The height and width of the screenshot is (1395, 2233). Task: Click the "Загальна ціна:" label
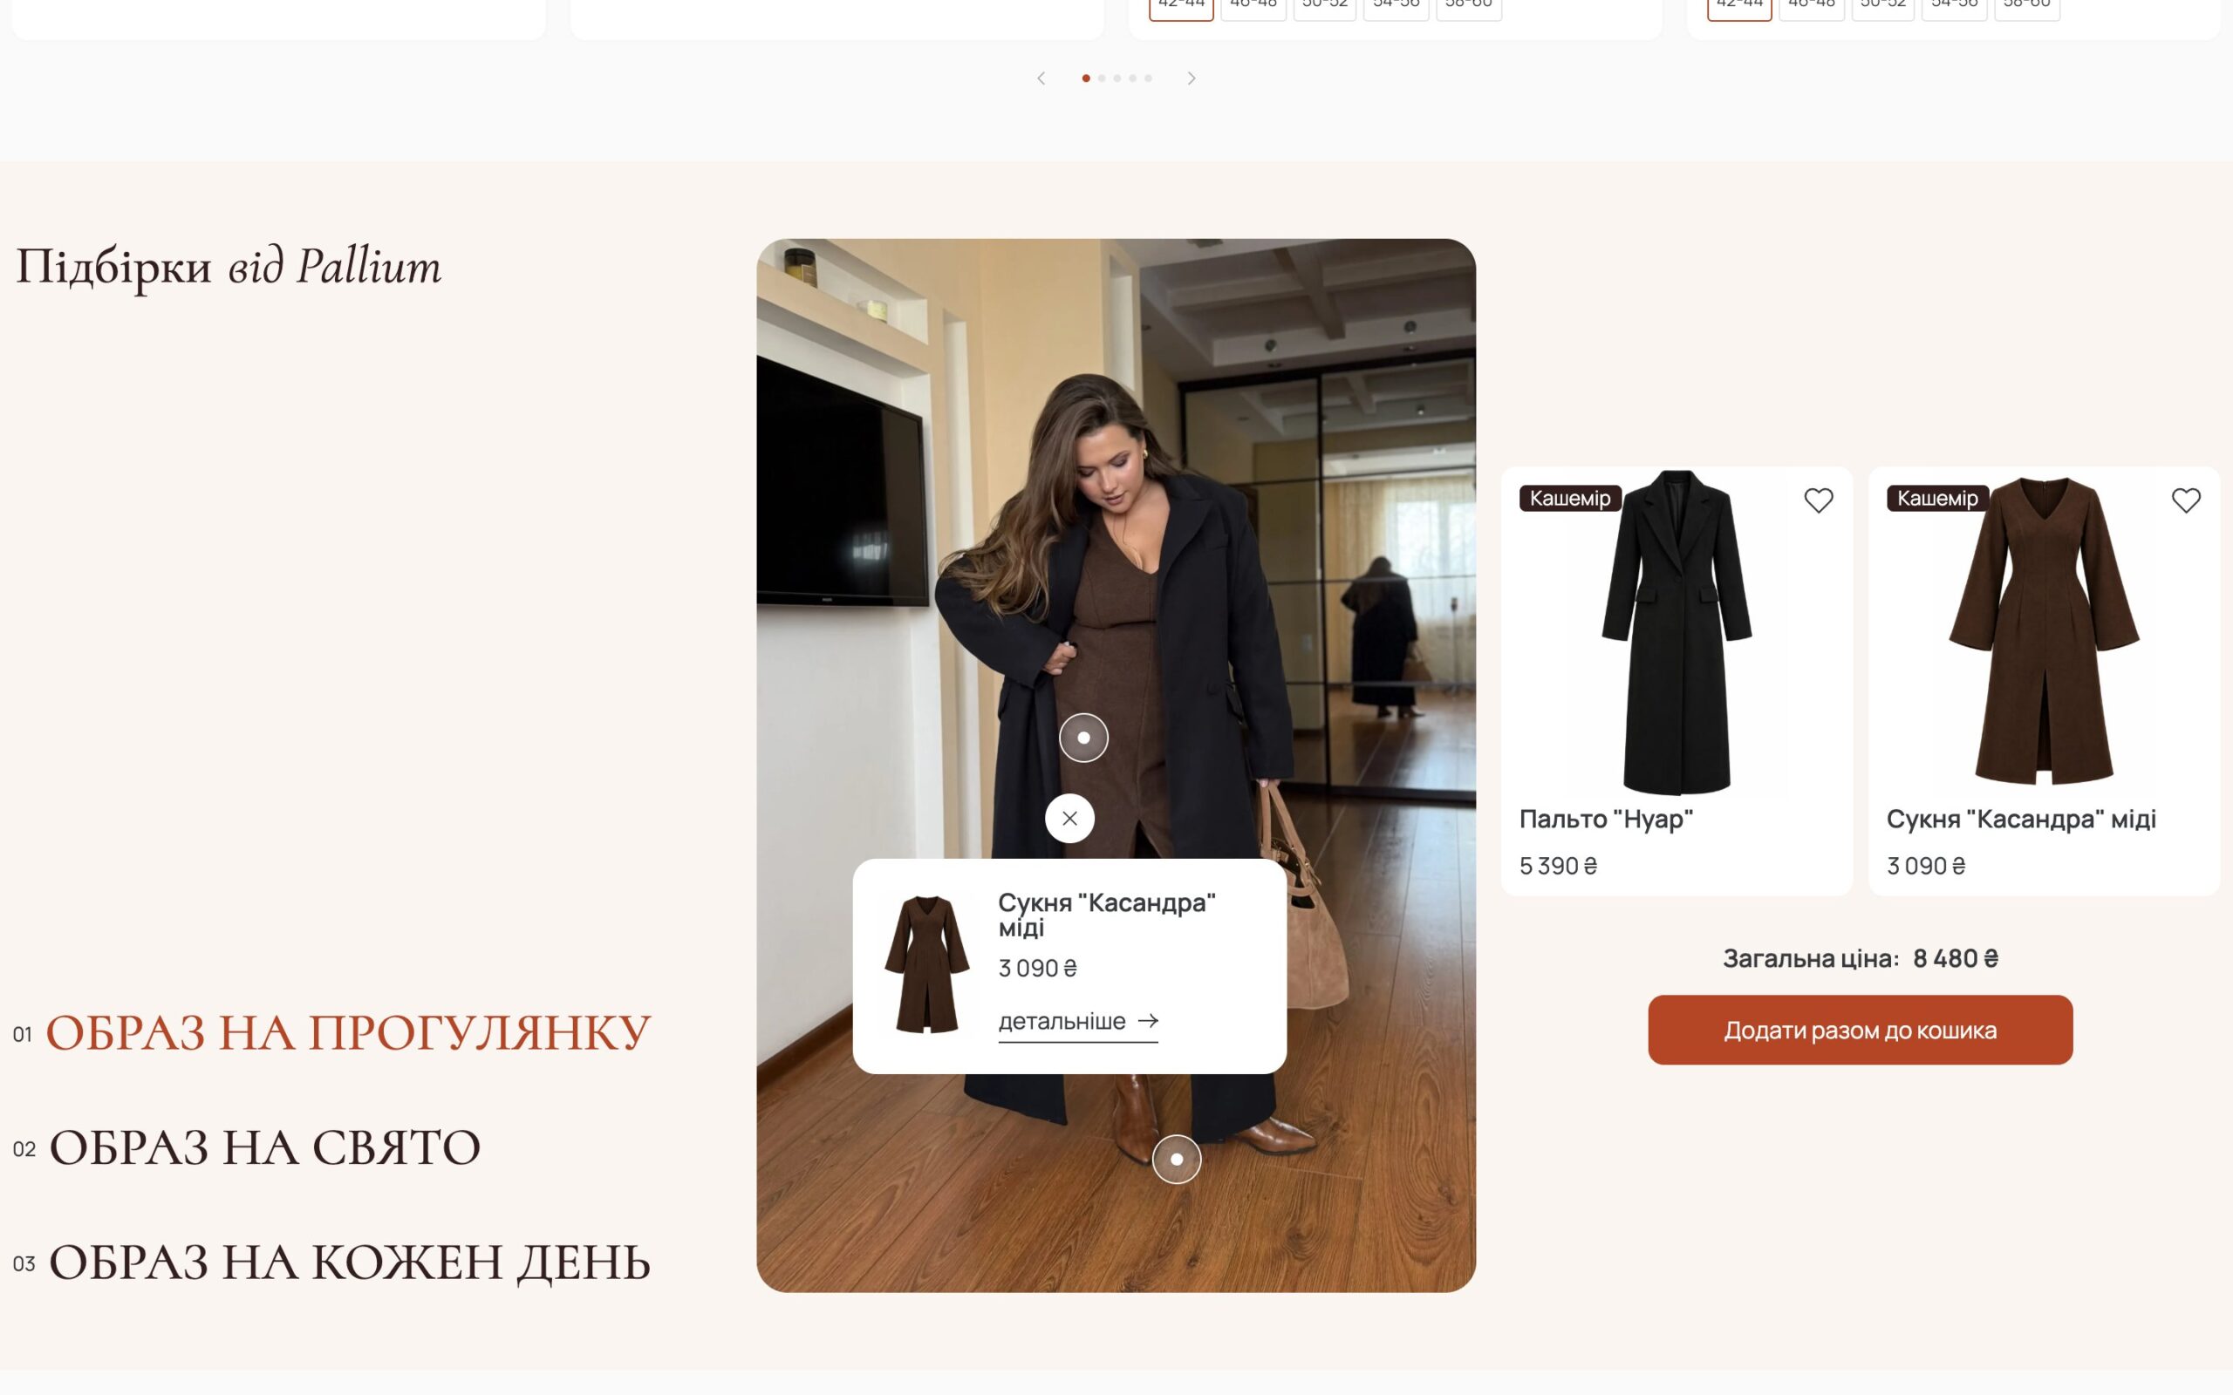coord(1811,958)
